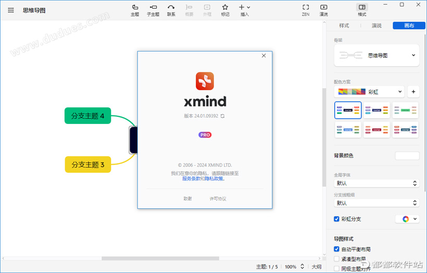Enter ZEN mode
Viewport: 427px width, 273px height.
[306, 10]
